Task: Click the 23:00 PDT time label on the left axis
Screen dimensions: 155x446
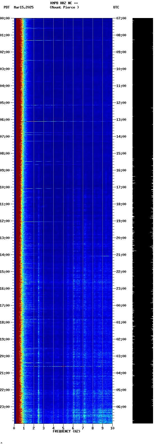Action: 5,407
